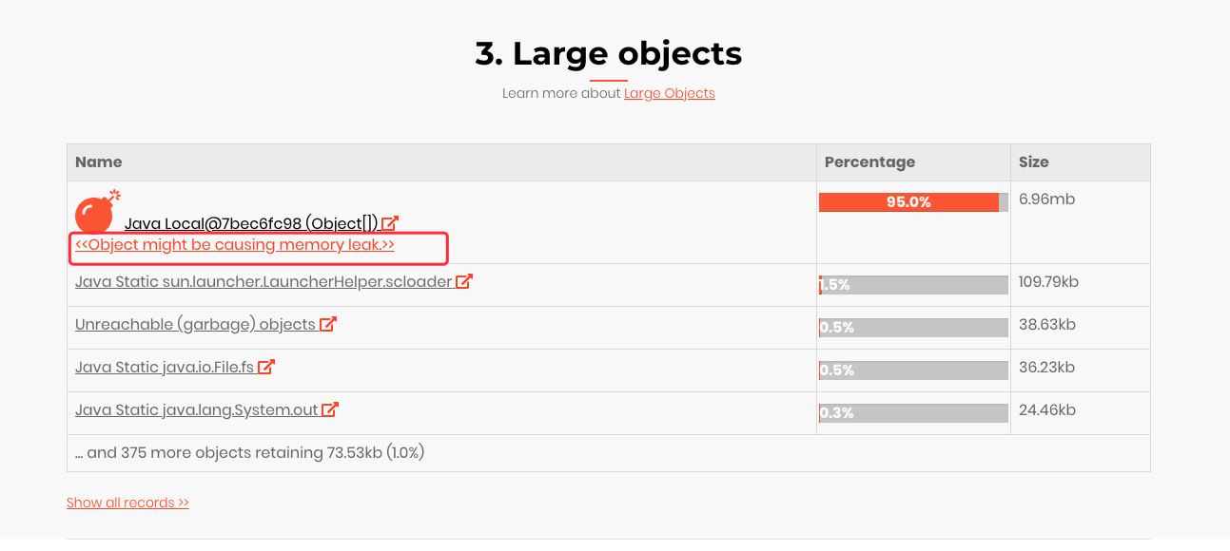
Task: Click the bomb memory leak icon
Action: click(x=96, y=212)
